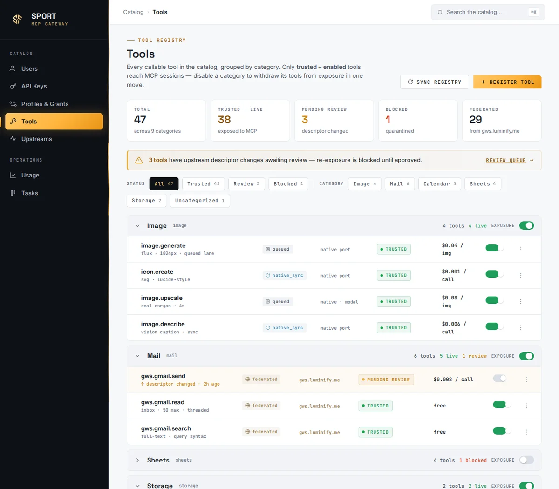Viewport: 559px width, 489px height.
Task: Click federated badge on gws.gmail.search row
Action: 261,431
